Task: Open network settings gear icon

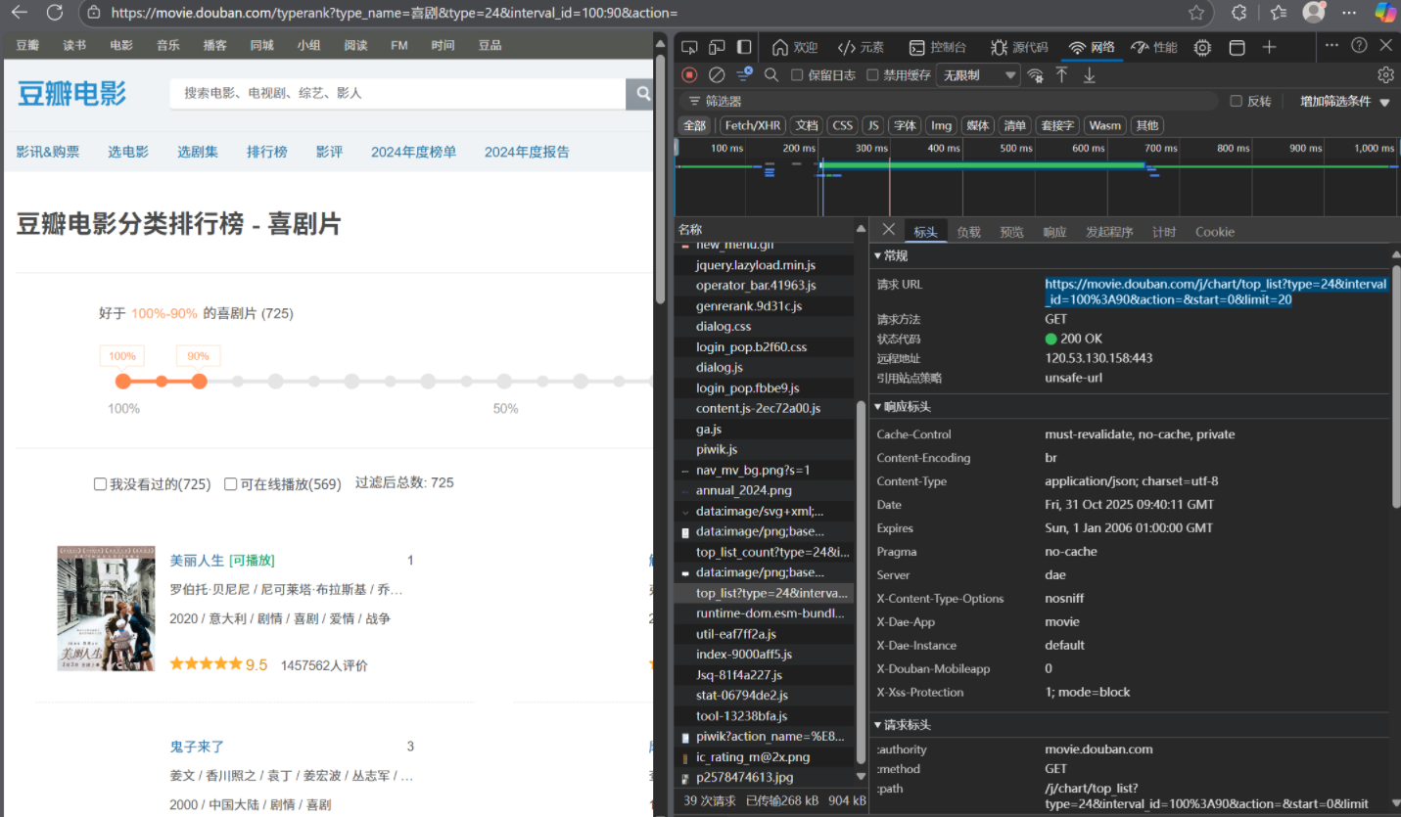Action: click(1385, 75)
